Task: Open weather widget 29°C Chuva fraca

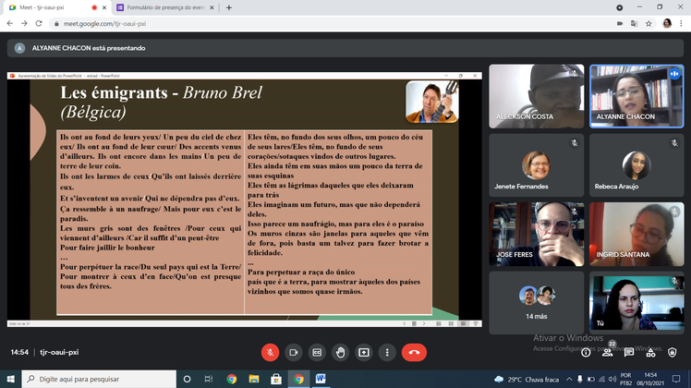Action: coord(527,379)
